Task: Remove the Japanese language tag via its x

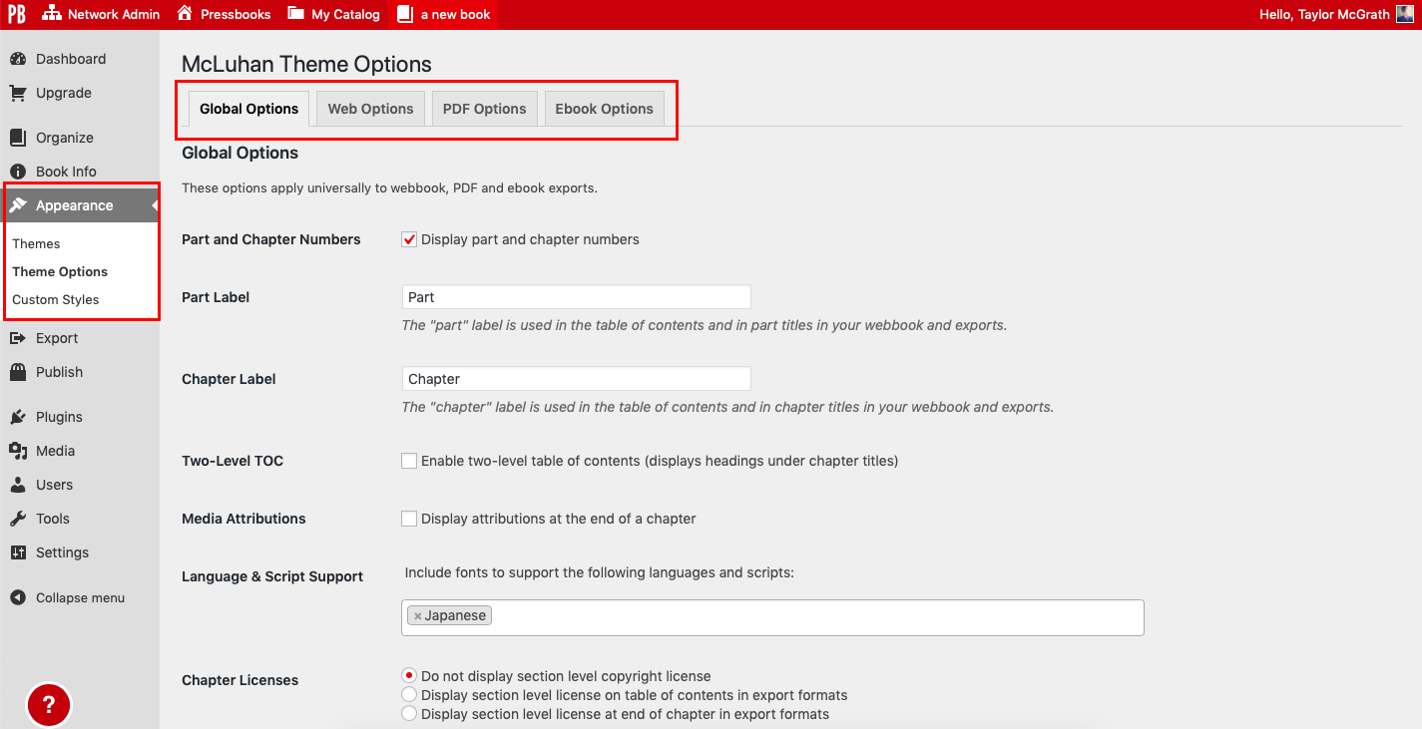Action: 417,616
